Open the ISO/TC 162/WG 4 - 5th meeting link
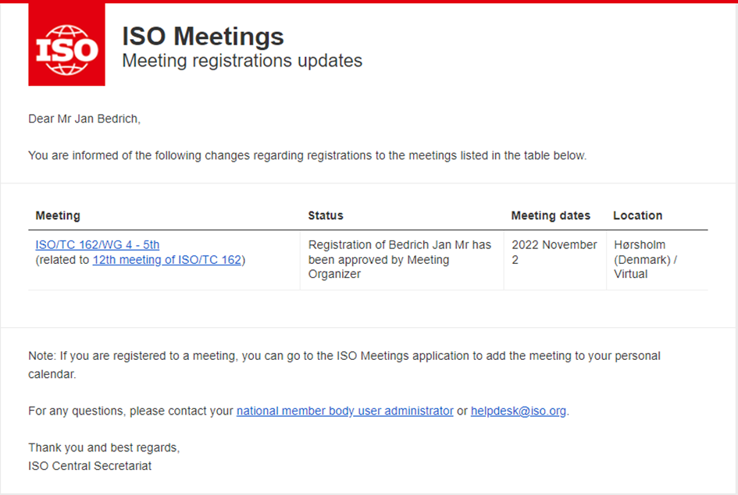 [x=98, y=245]
